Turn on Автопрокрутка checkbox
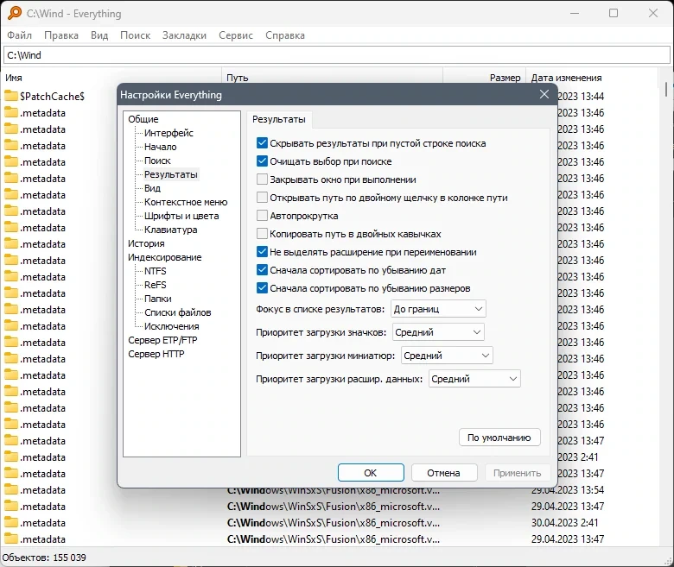Image resolution: width=674 pixels, height=567 pixels. (x=262, y=216)
